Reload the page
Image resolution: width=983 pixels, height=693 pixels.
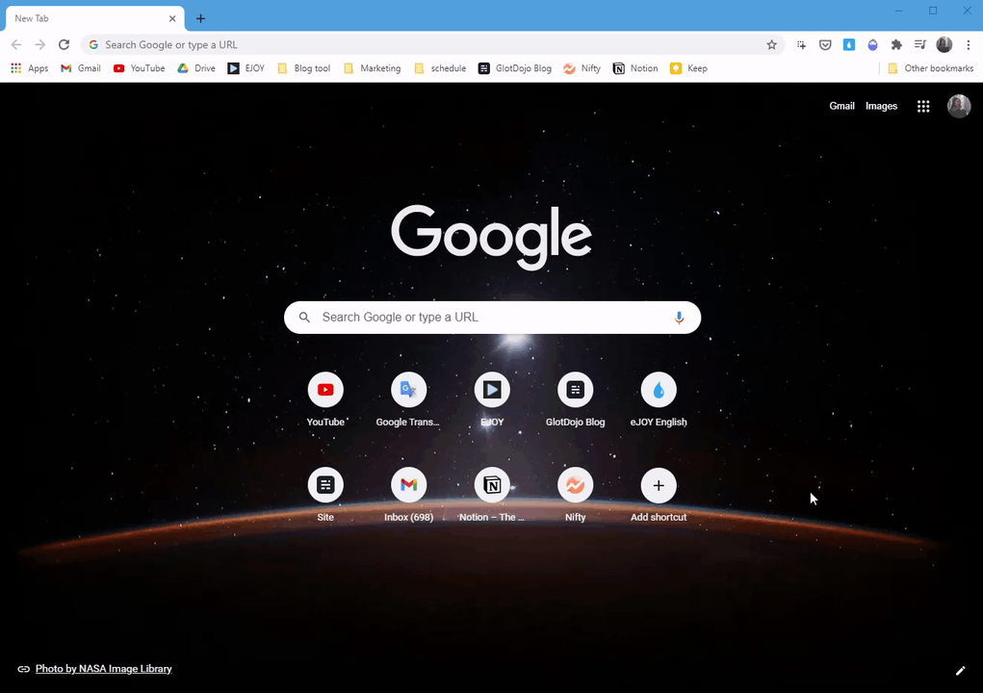pyautogui.click(x=64, y=44)
